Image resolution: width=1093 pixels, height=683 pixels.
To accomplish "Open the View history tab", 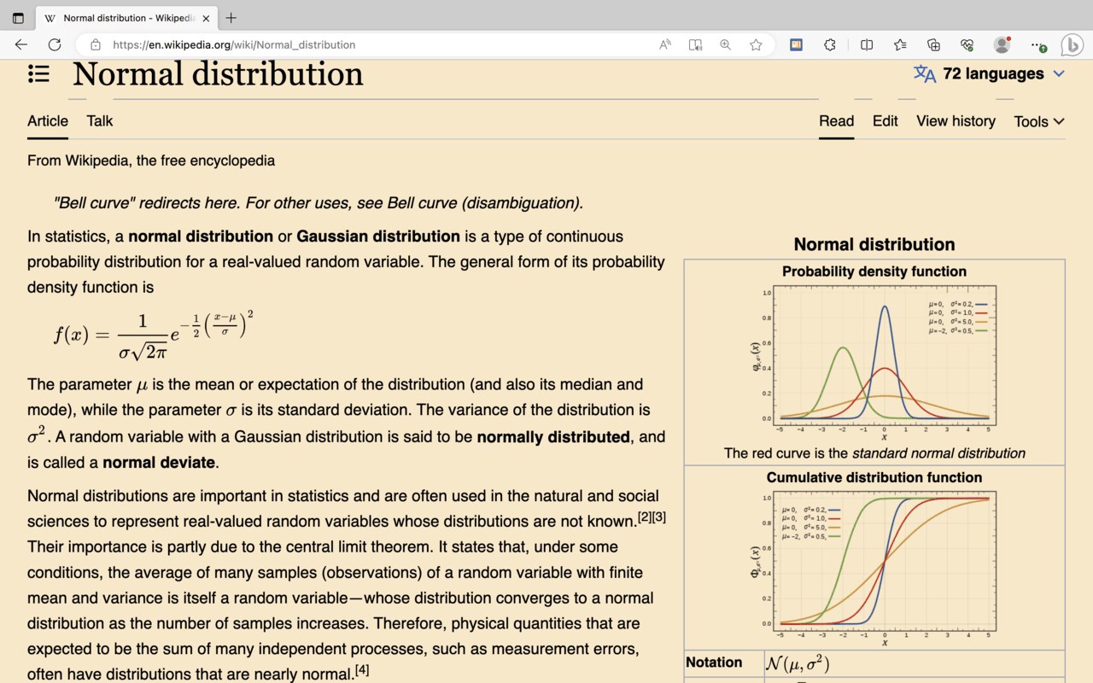I will pos(956,121).
